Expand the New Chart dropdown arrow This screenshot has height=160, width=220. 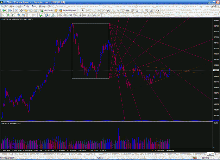6,11
